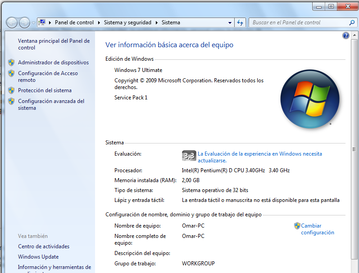Open the recent pages dropdown beside Forward

click(x=33, y=22)
